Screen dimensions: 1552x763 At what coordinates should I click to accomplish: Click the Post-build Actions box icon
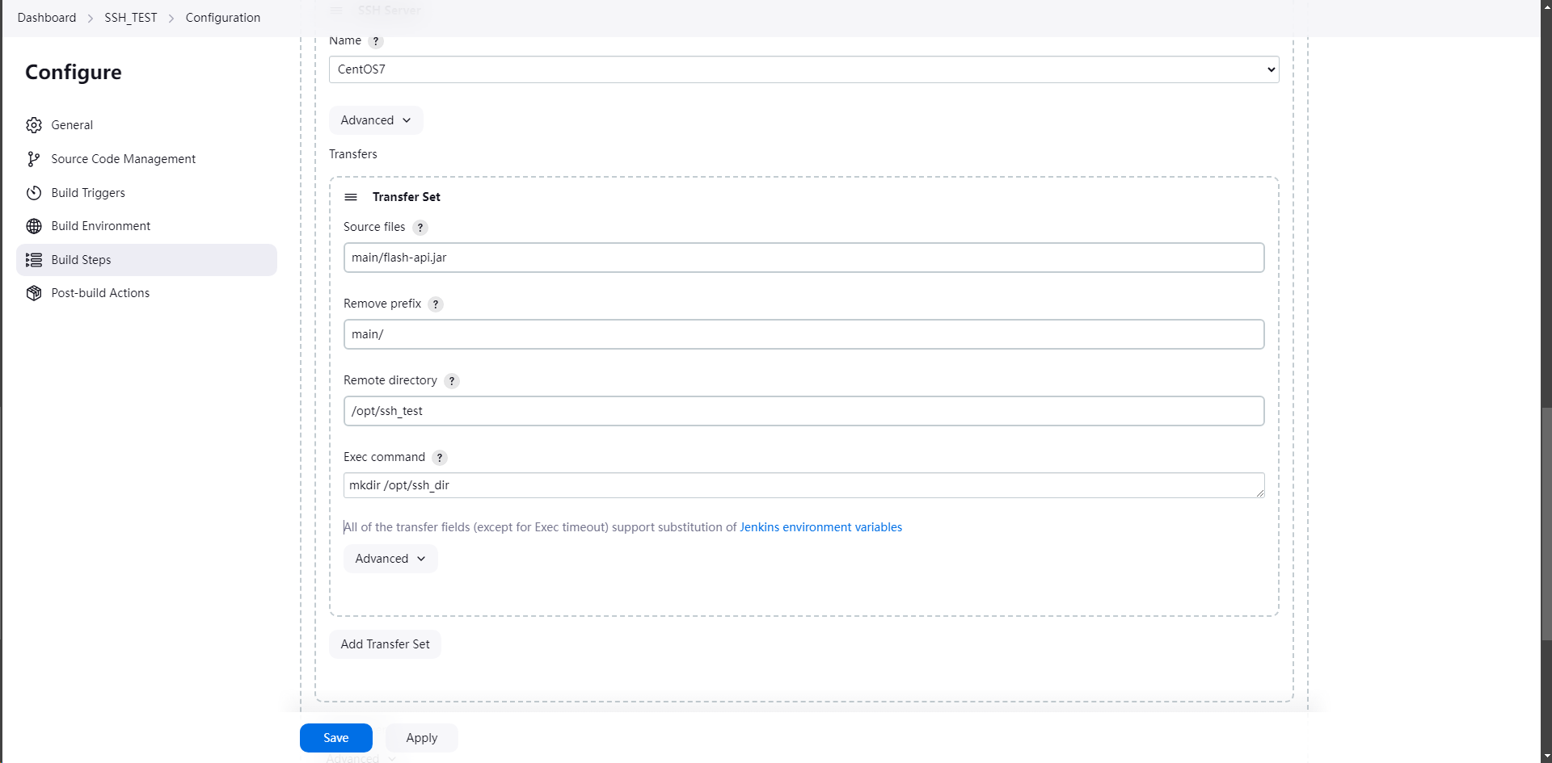pyautogui.click(x=34, y=293)
